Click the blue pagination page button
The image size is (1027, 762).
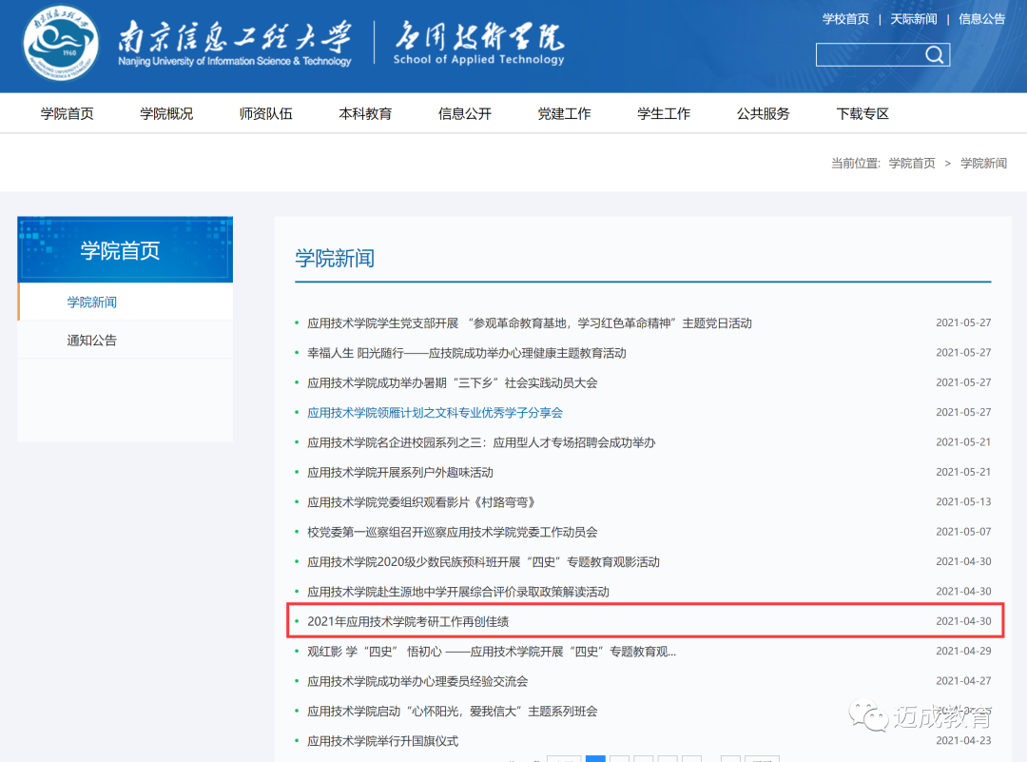[x=595, y=759]
